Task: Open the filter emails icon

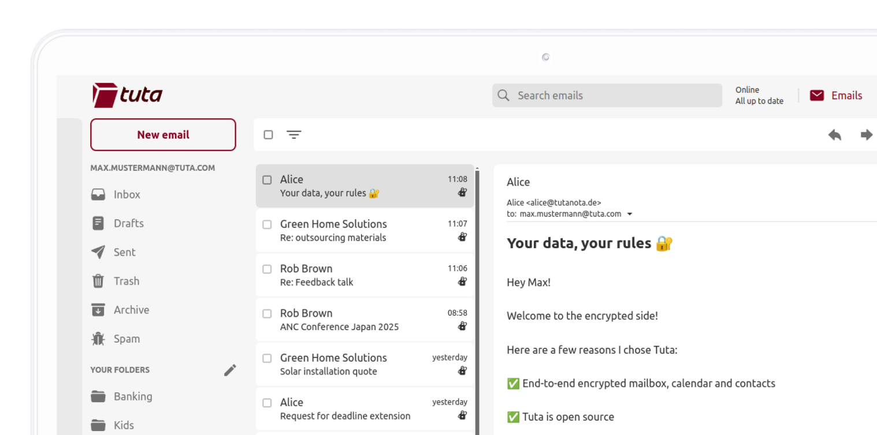Action: pos(294,135)
